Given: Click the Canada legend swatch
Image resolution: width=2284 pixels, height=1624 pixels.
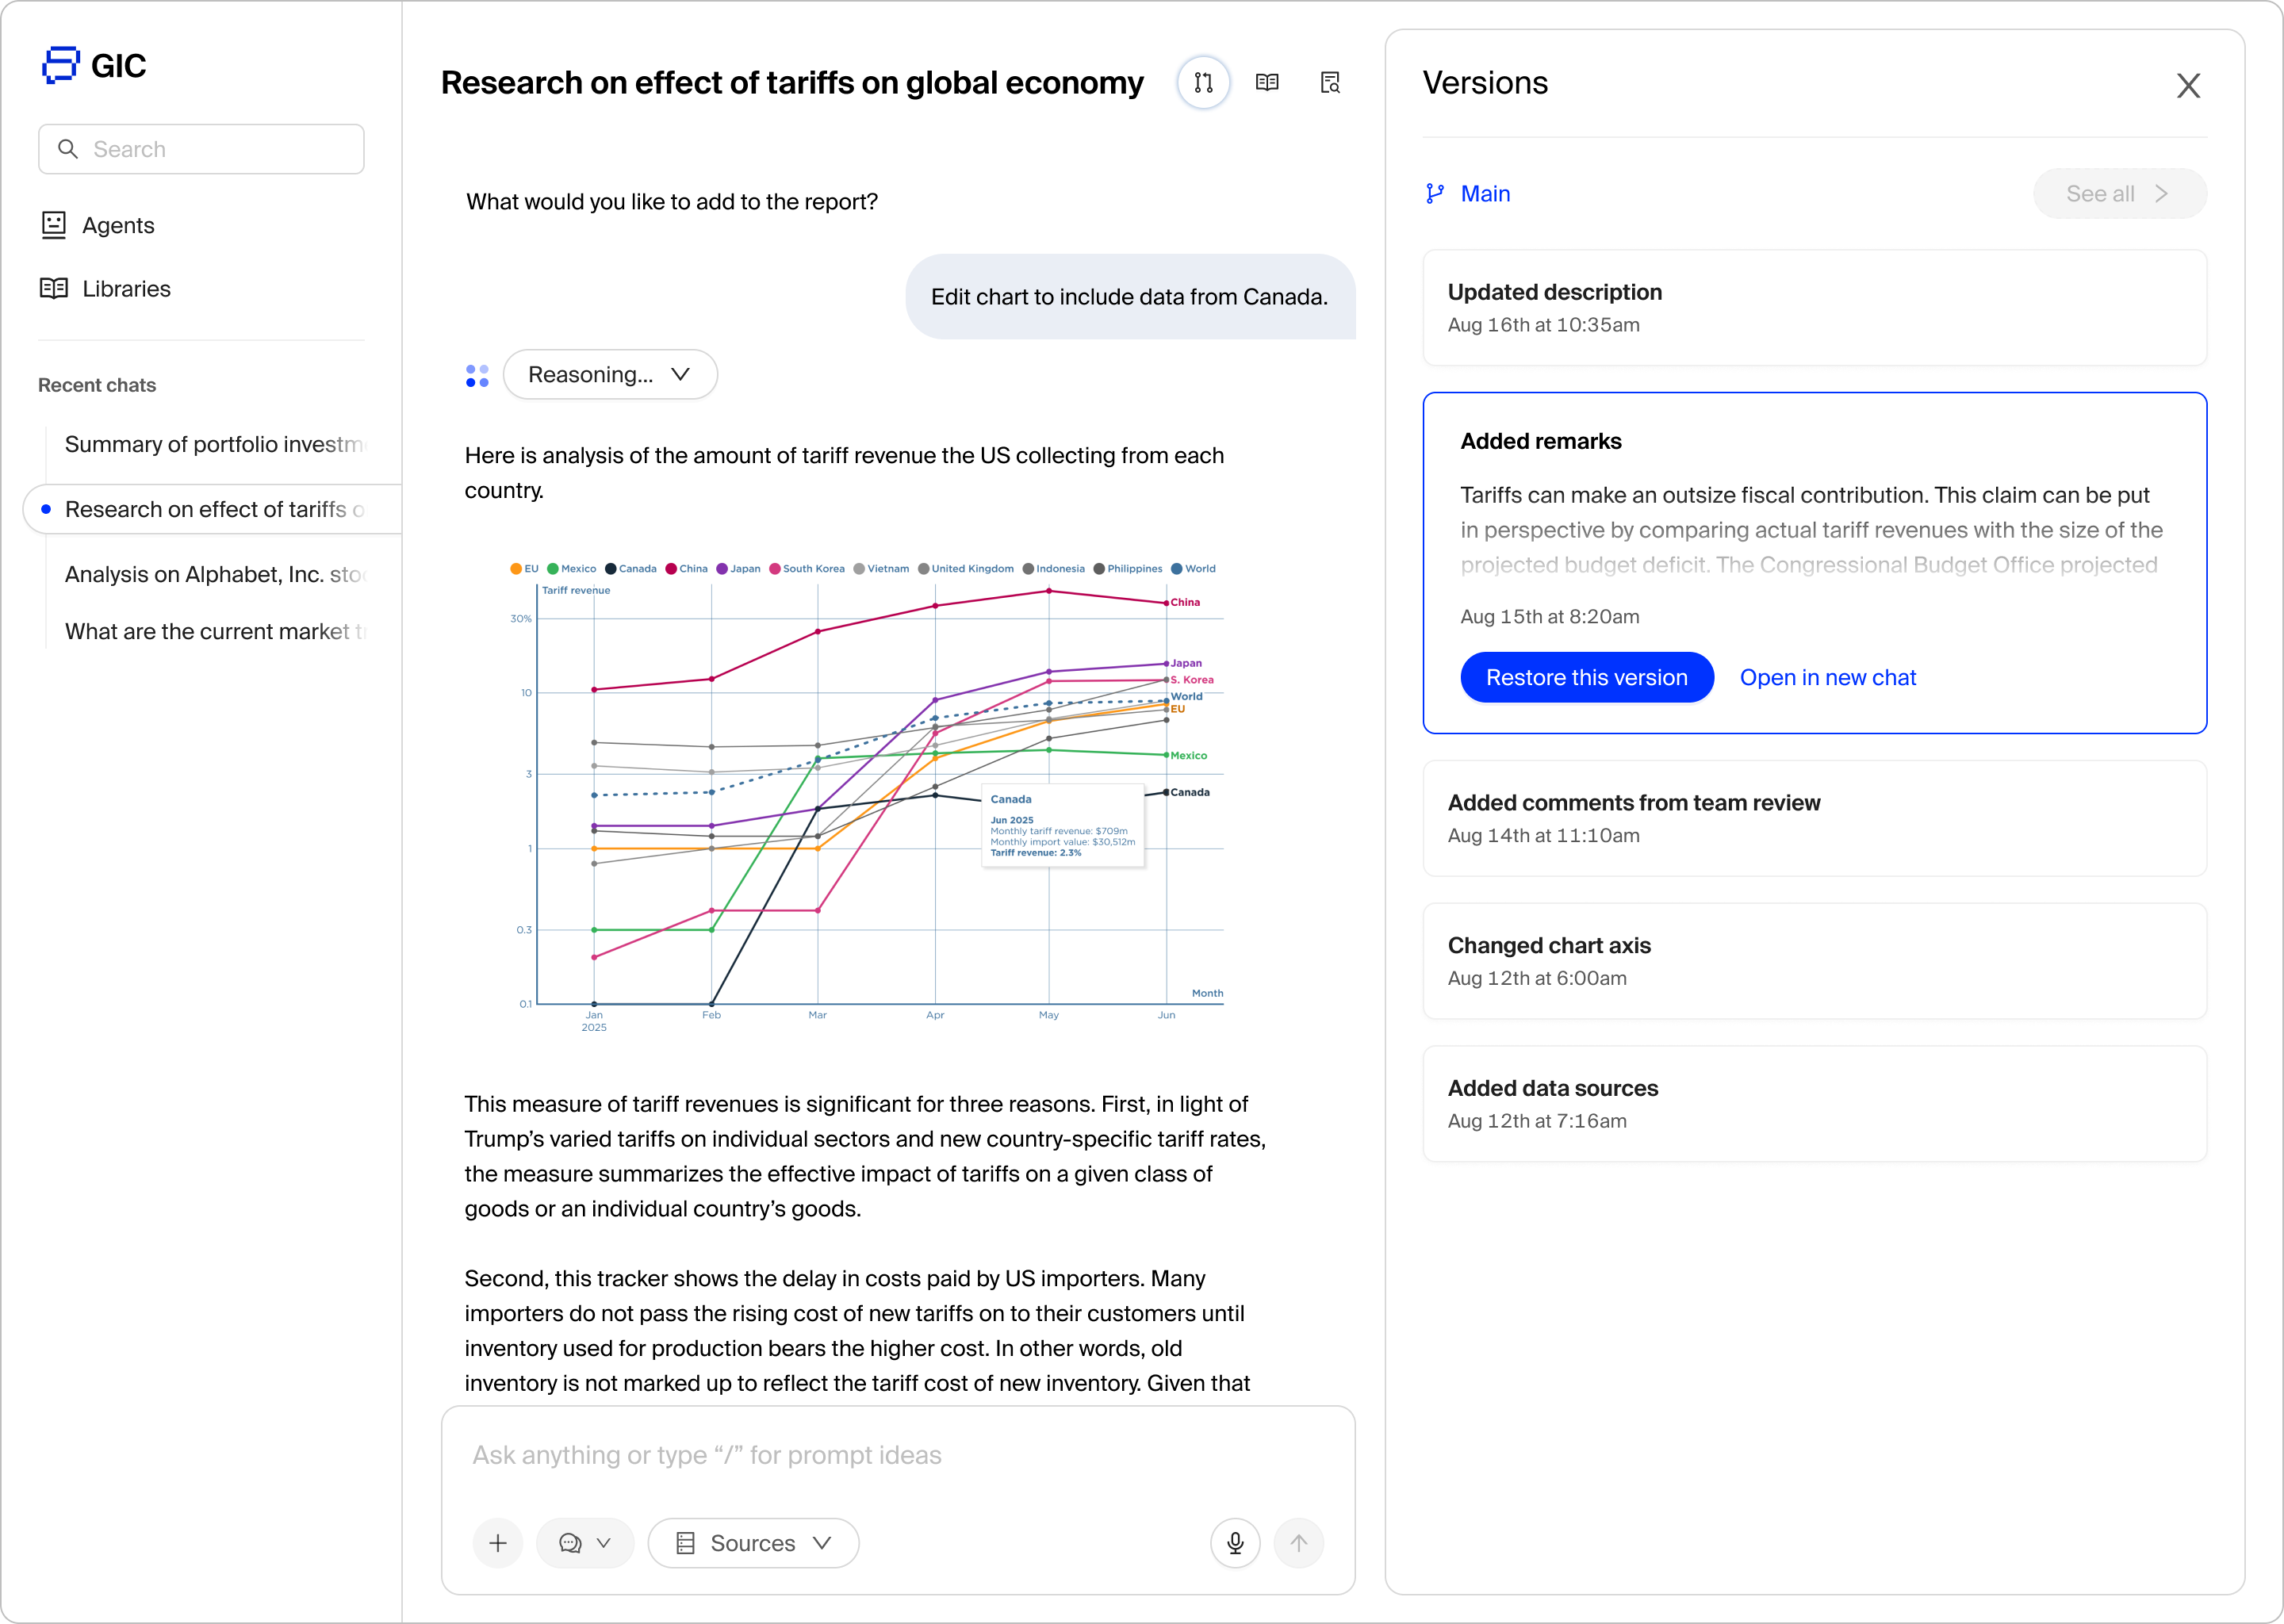Looking at the screenshot, I should click(611, 569).
